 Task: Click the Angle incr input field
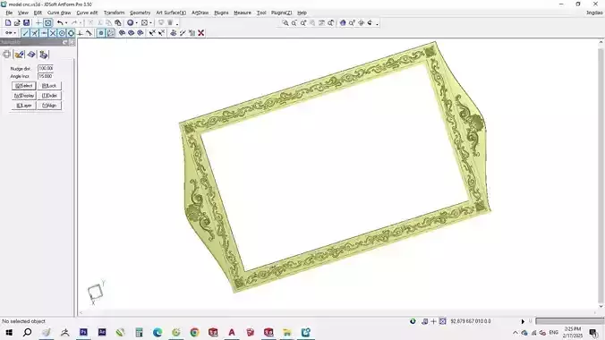(x=46, y=76)
